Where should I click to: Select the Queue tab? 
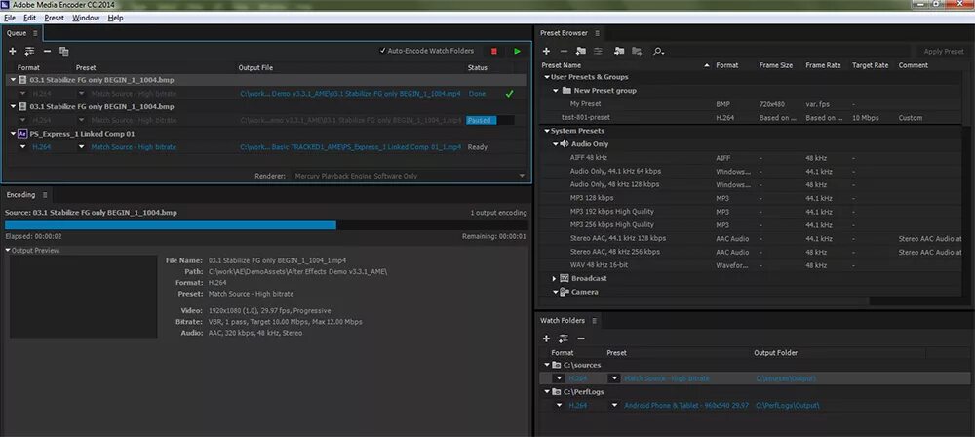pyautogui.click(x=17, y=33)
